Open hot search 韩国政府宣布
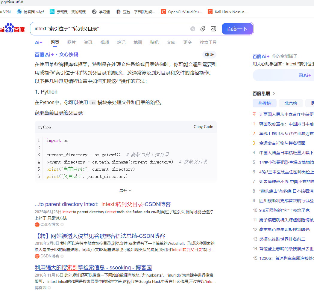 tap(286, 124)
